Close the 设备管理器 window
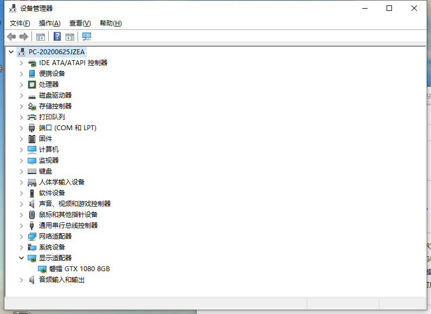431x314 pixels. coord(414,8)
